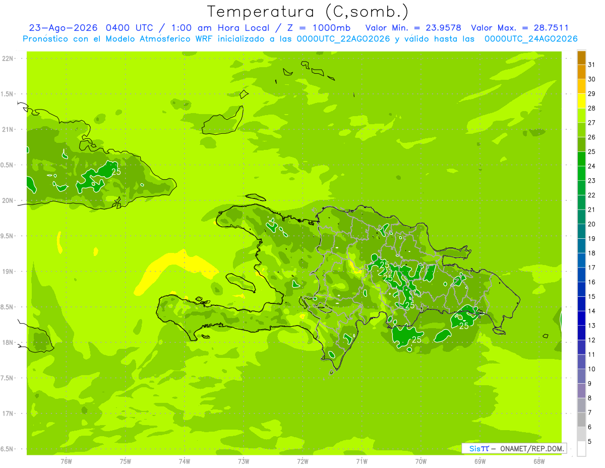Screen dimensions: 605x468
Task: Click 'Valor Min. = 23.9578' readout
Action: (x=413, y=28)
